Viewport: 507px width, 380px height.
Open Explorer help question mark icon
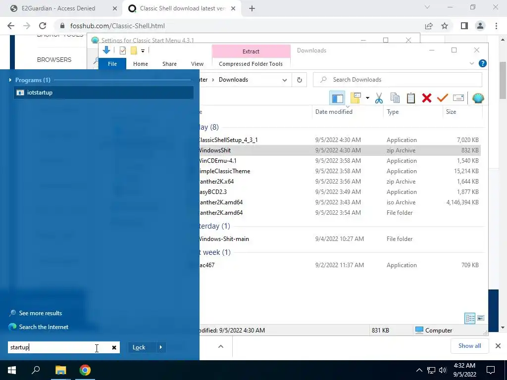pyautogui.click(x=482, y=64)
